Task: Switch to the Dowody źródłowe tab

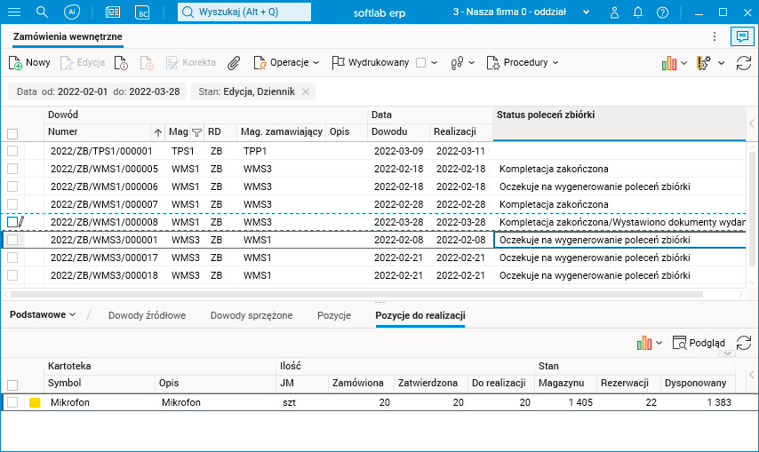Action: [147, 315]
